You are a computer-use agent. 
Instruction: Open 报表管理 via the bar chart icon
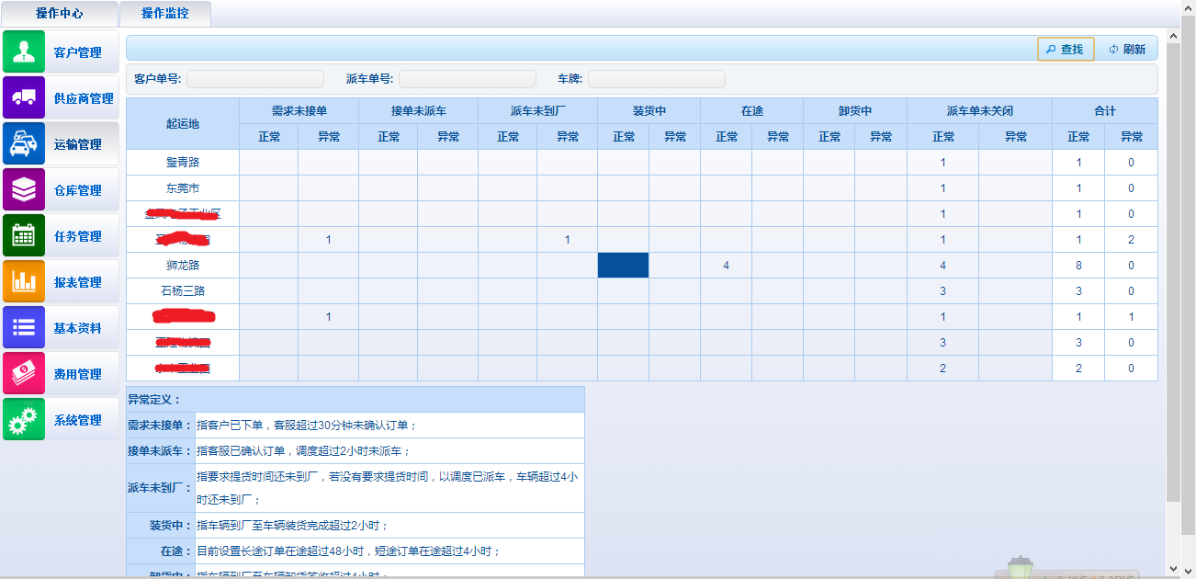point(24,281)
